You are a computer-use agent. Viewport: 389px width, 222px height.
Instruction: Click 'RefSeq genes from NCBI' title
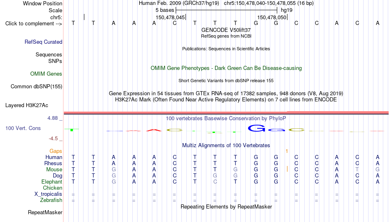tap(226, 36)
